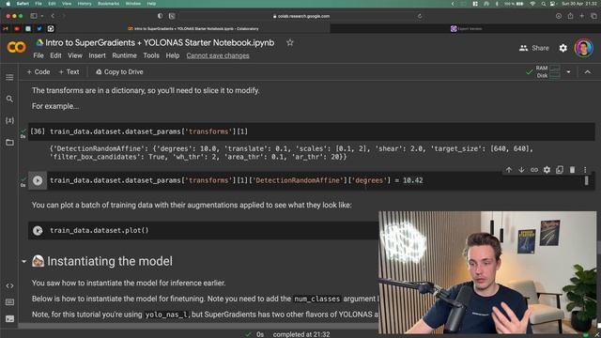The image size is (601, 338).
Task: Move the selected cell up
Action: [x=509, y=170]
